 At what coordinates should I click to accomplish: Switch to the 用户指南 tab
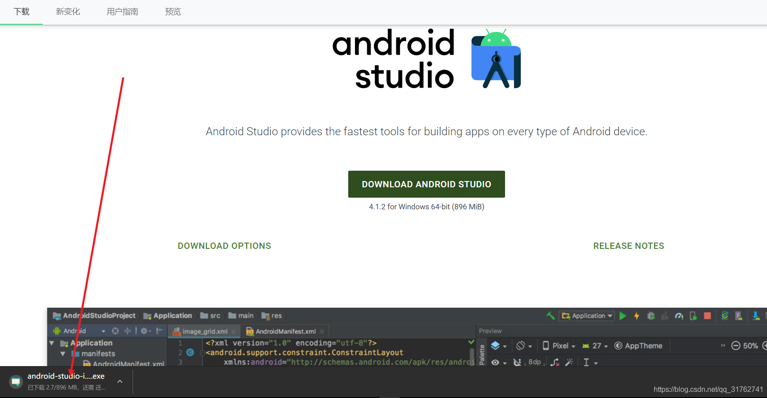point(122,12)
